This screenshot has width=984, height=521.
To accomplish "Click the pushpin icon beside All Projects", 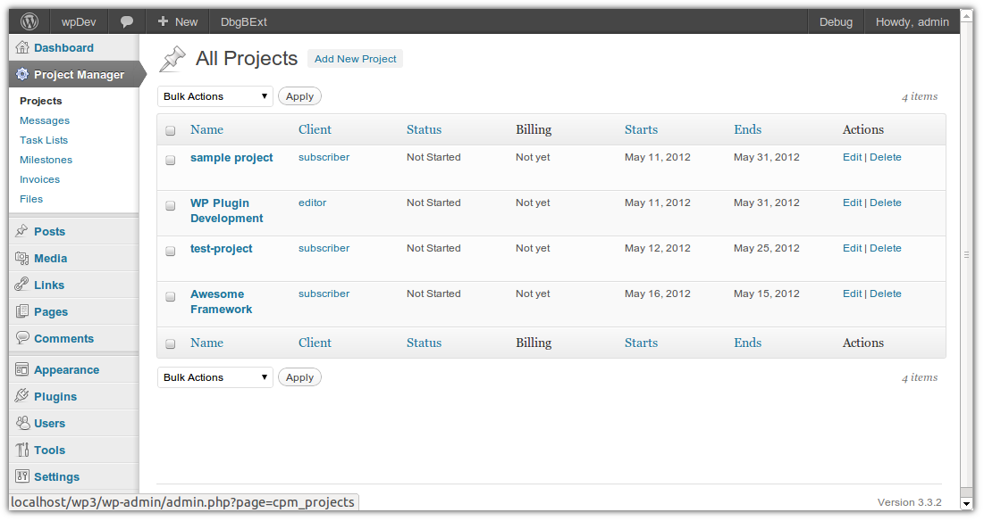I will 172,59.
